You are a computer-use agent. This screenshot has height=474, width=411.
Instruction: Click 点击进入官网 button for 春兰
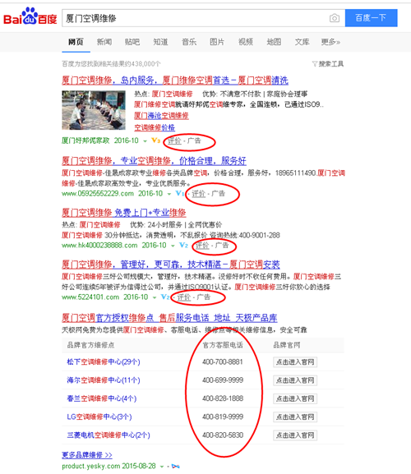295,398
